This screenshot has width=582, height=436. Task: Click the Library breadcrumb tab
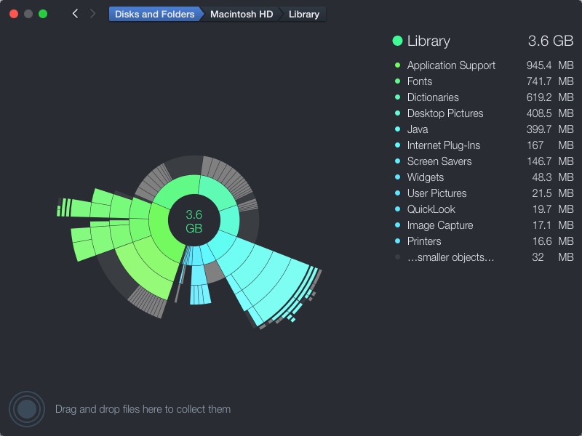pos(303,14)
